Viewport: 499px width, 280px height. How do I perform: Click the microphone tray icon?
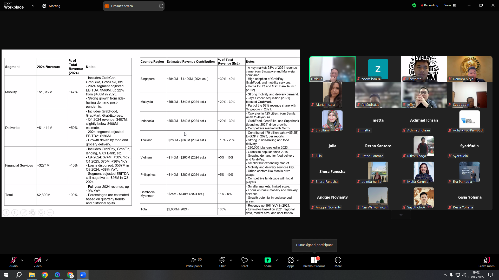pyautogui.click(x=451, y=275)
